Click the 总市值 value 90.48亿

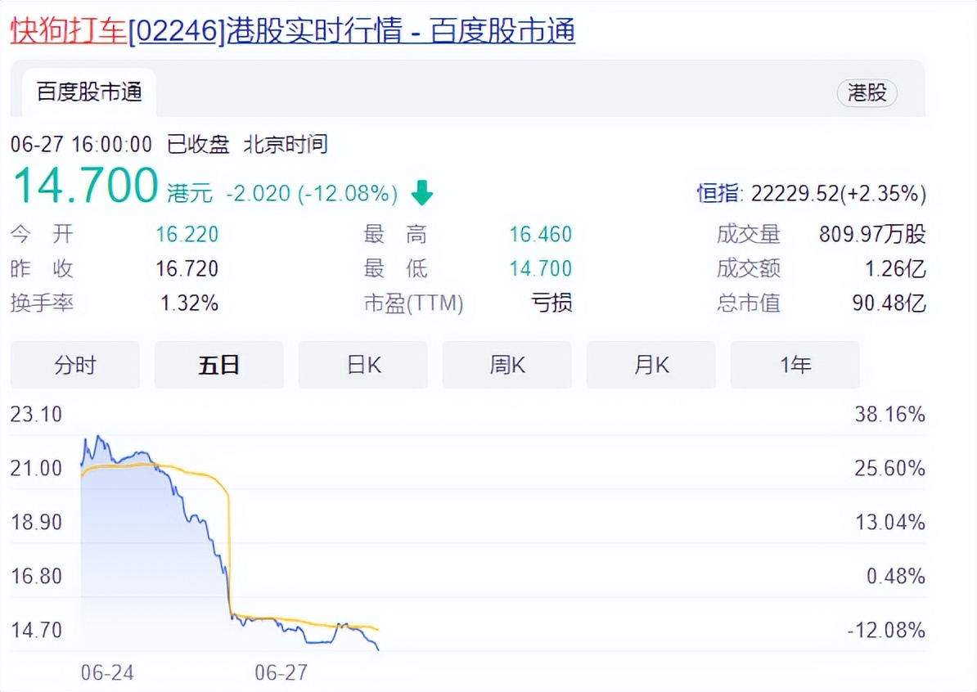tap(889, 303)
